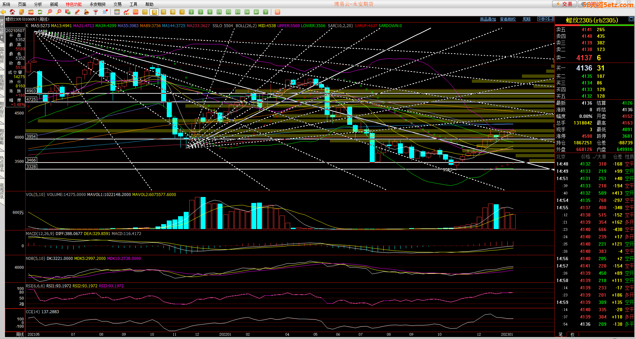This screenshot has width=635, height=339.
Task: Click the 4725 price level marker
Action: pyautogui.click(x=31, y=99)
